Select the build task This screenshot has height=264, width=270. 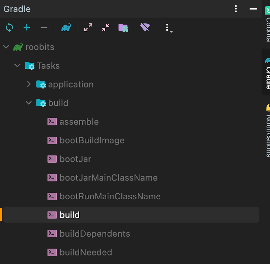click(x=70, y=214)
